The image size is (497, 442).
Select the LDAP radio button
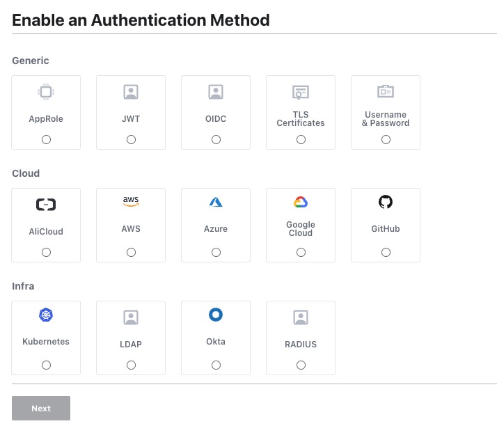coord(132,365)
